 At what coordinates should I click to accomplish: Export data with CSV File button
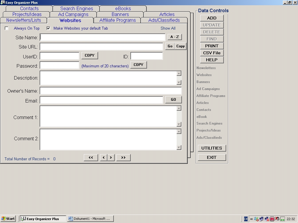[212, 53]
